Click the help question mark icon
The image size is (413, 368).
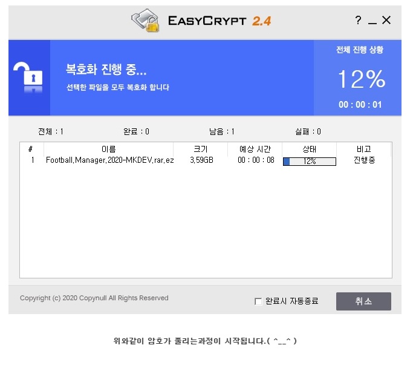[358, 20]
